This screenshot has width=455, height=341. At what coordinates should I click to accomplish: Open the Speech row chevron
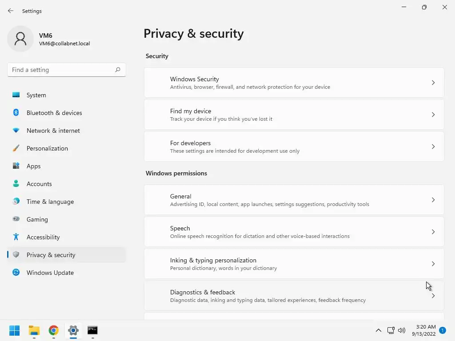[x=433, y=232]
